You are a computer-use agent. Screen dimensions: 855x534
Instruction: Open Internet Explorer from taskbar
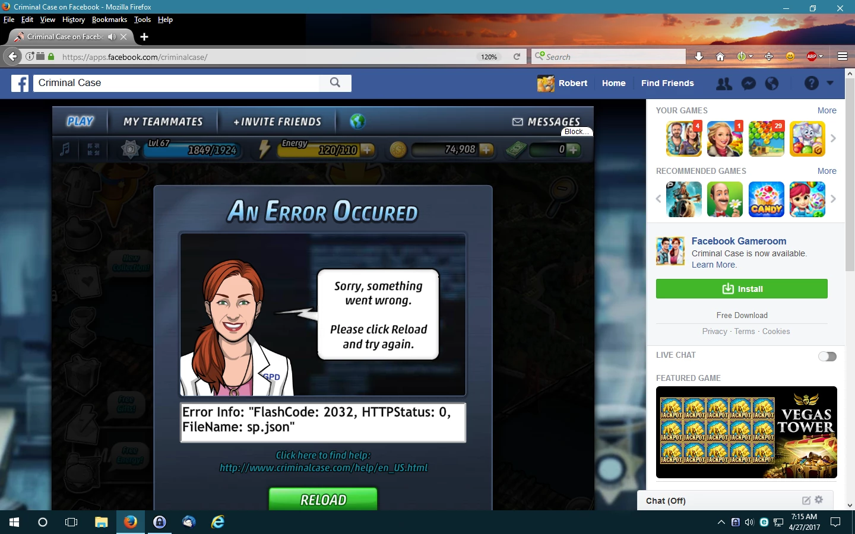tap(218, 522)
